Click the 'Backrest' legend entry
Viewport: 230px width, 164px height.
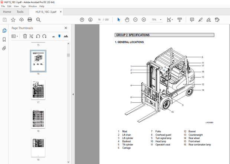(x=126, y=141)
